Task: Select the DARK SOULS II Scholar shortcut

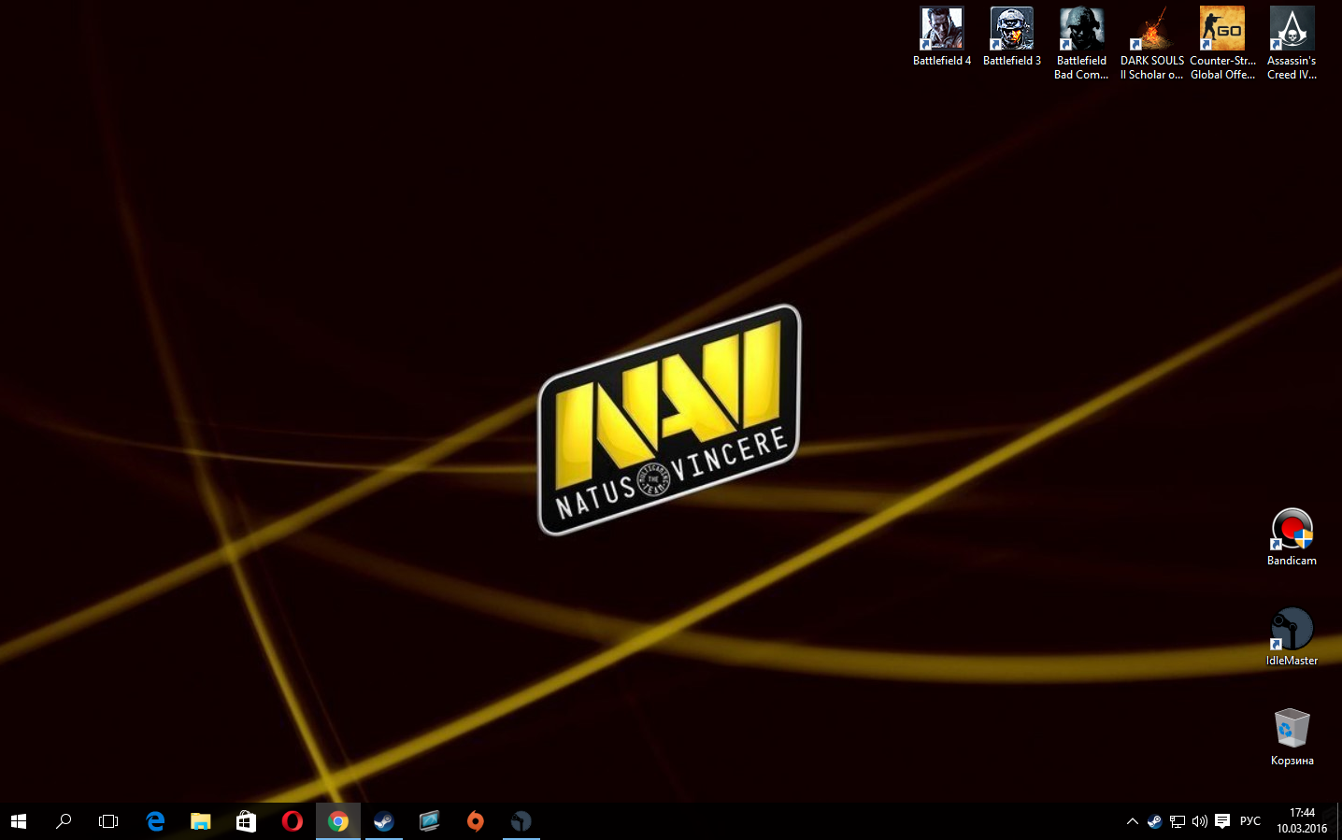Action: (x=1152, y=44)
